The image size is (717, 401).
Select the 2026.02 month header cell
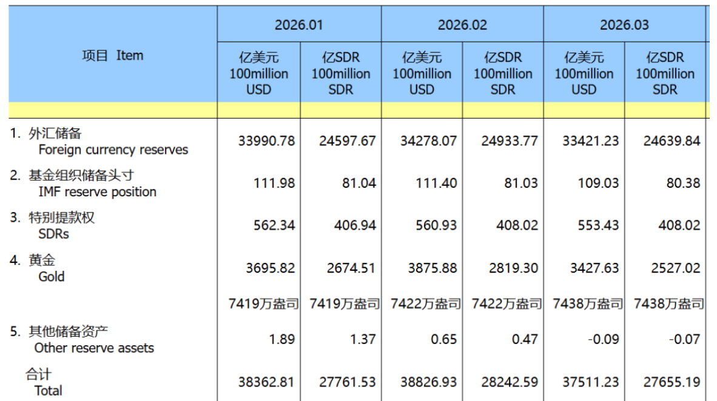pos(462,25)
